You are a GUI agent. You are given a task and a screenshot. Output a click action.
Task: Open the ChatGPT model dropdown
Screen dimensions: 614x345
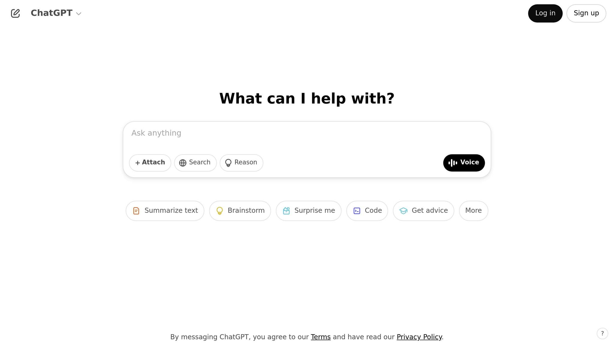(x=56, y=13)
